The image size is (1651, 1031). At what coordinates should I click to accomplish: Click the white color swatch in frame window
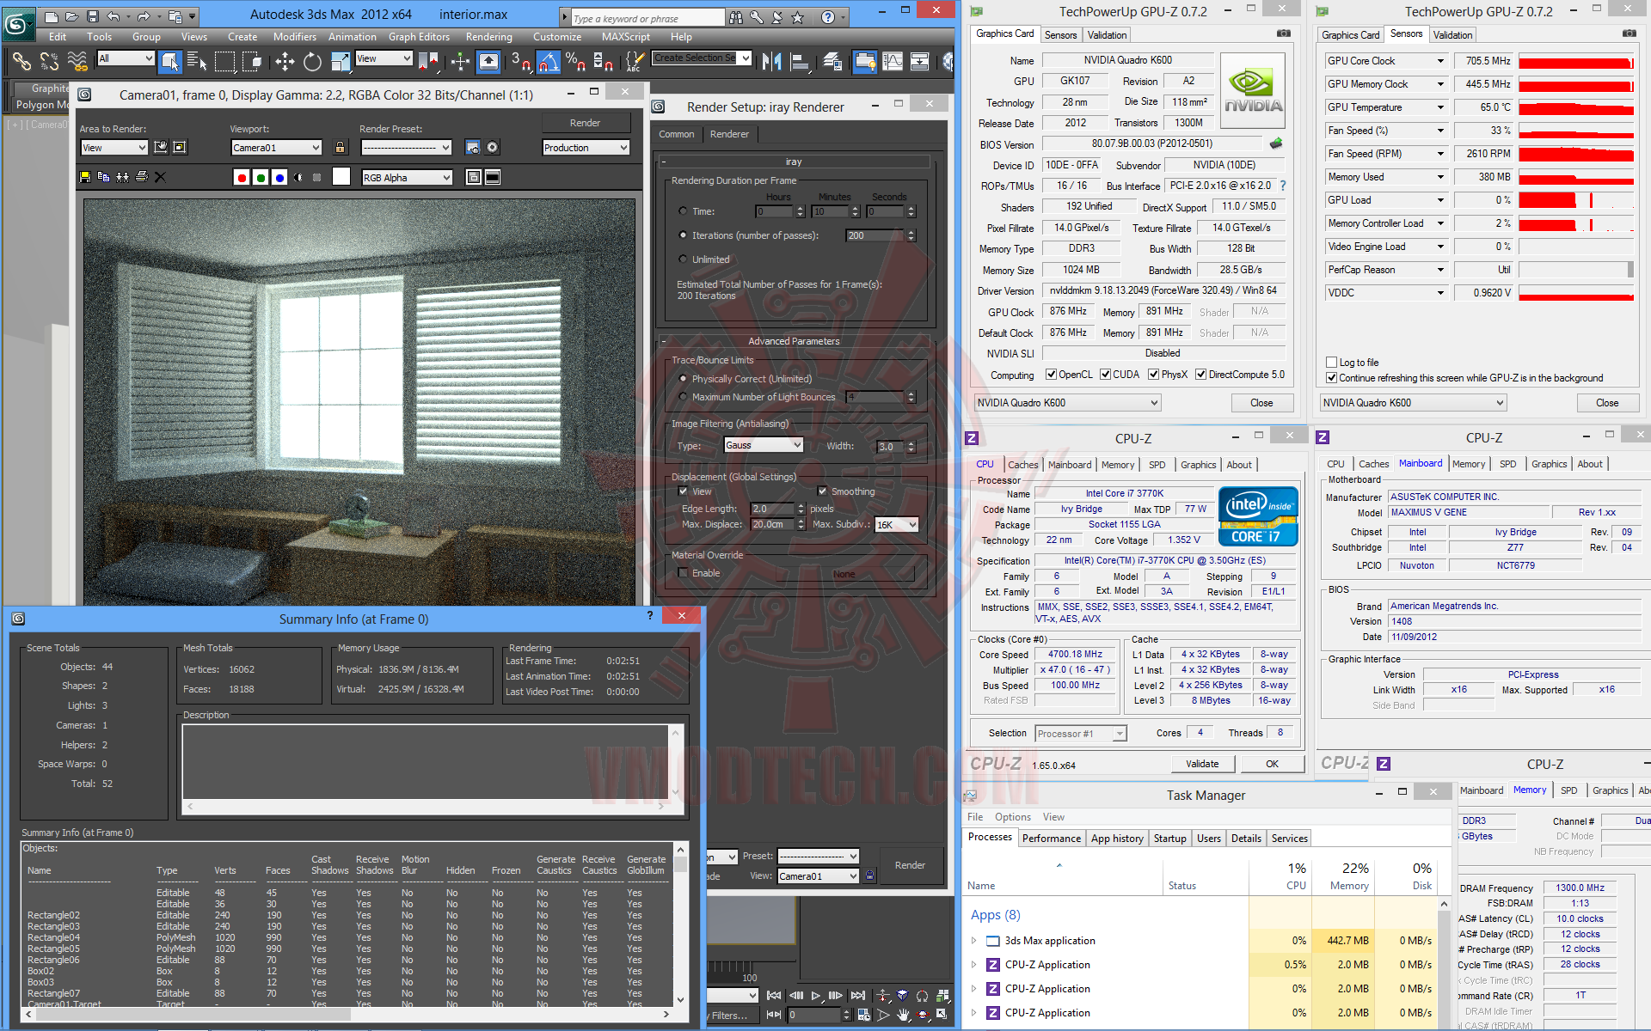click(341, 177)
